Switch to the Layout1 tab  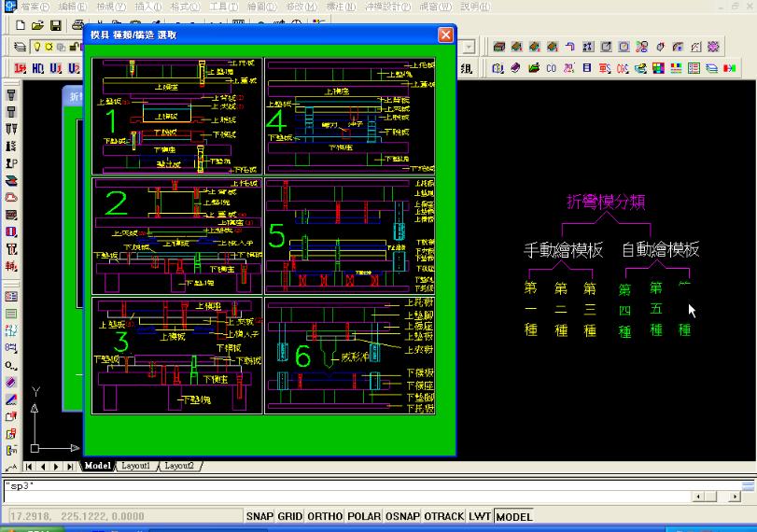tap(135, 466)
